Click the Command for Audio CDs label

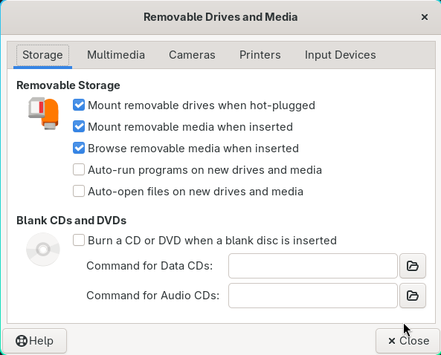[x=153, y=296]
